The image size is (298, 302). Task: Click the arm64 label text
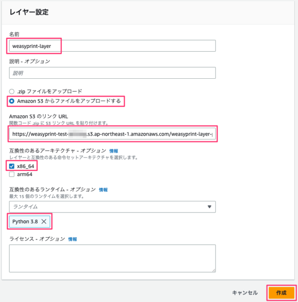click(x=25, y=174)
